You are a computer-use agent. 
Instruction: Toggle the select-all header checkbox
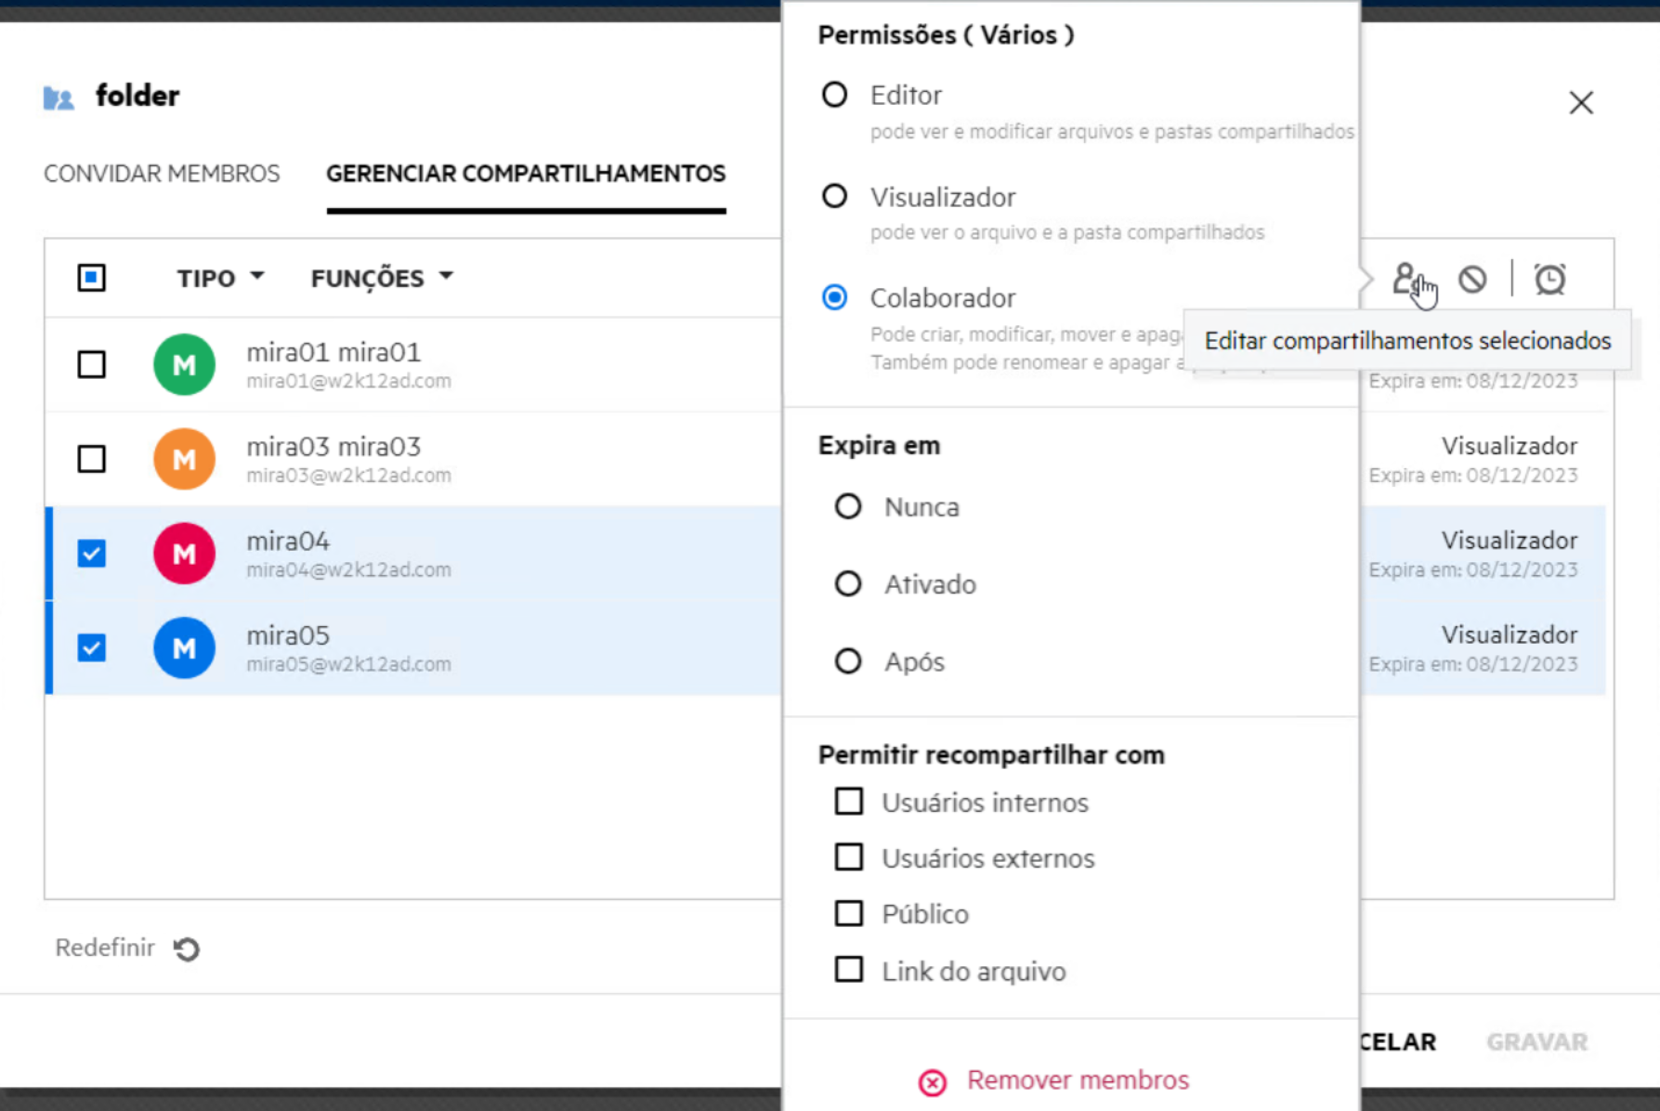pos(91,278)
